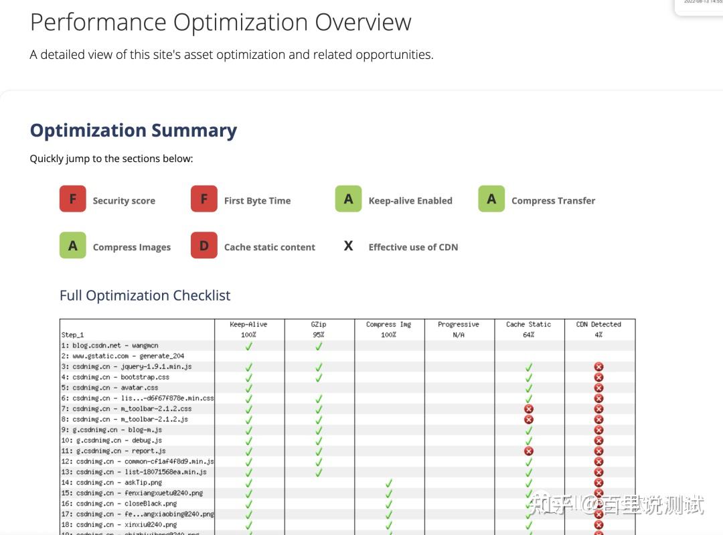
Task: Click the red X under Cache Static for m_toolbar-2.1.2.css
Action: click(528, 408)
